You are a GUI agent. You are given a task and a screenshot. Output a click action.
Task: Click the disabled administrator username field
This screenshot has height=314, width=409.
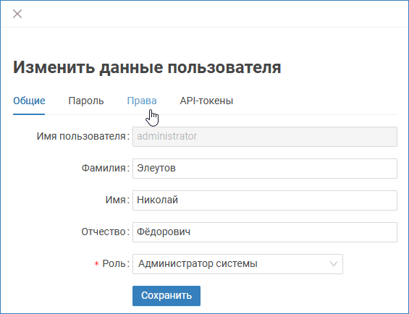point(265,137)
